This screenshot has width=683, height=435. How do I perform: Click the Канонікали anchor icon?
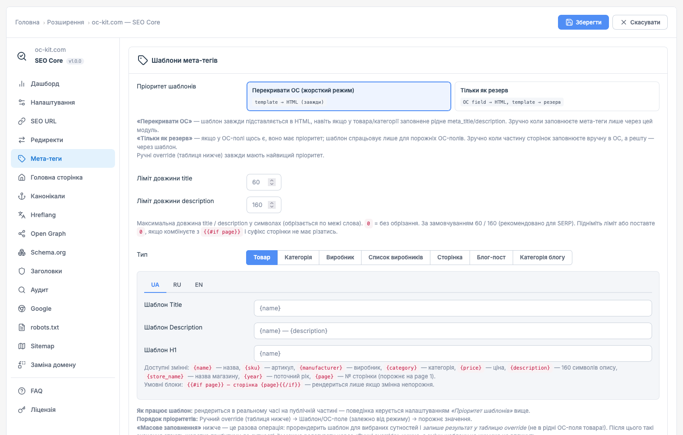tap(22, 196)
